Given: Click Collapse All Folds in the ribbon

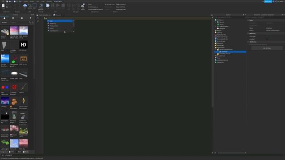Looking at the screenshot, I should (x=121, y=9).
